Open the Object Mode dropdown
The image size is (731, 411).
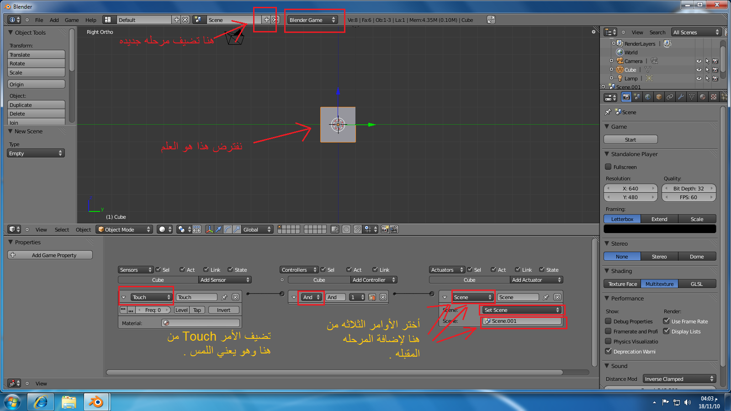coord(125,229)
